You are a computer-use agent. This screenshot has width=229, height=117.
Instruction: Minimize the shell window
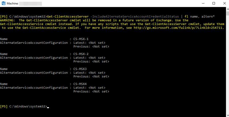point(202,4)
